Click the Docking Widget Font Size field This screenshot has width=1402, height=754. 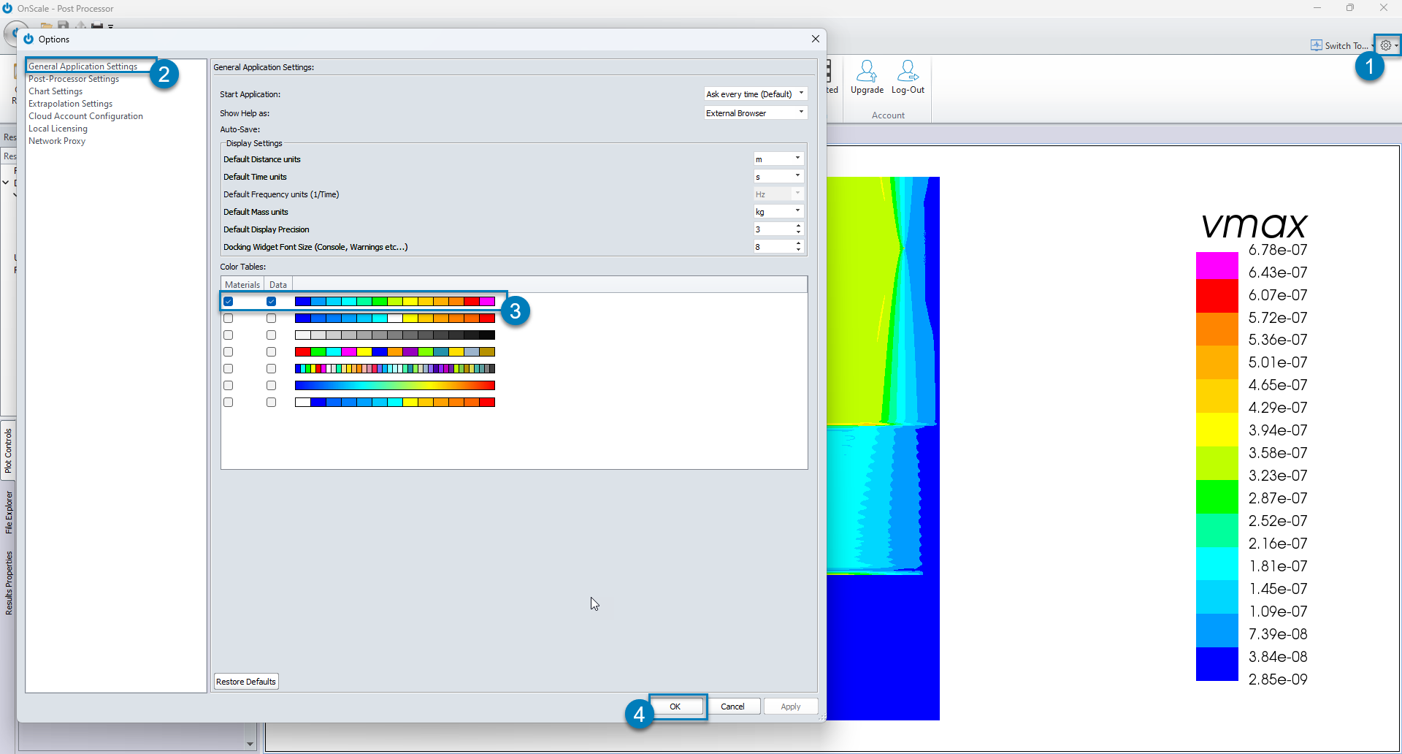pos(773,246)
